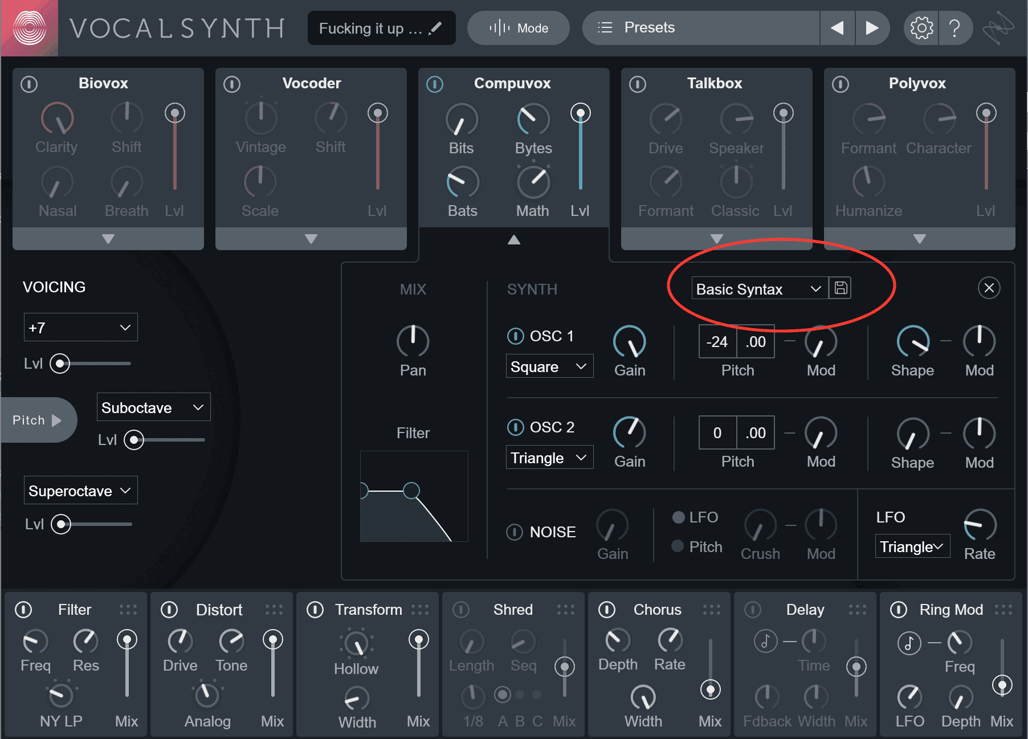Image resolution: width=1028 pixels, height=739 pixels.
Task: Open the help question mark icon
Action: (x=955, y=28)
